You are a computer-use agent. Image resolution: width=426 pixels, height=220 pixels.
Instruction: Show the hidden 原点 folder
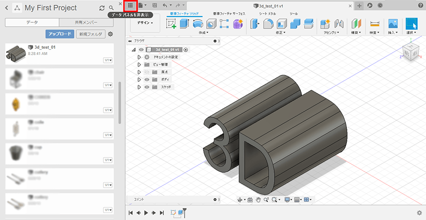coord(147,72)
